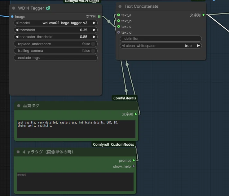Click the 品質タグ 文字列 output socket

click(136, 114)
